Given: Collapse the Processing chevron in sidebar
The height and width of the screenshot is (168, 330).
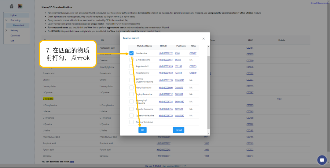Looking at the screenshot, I should tap(6, 20).
